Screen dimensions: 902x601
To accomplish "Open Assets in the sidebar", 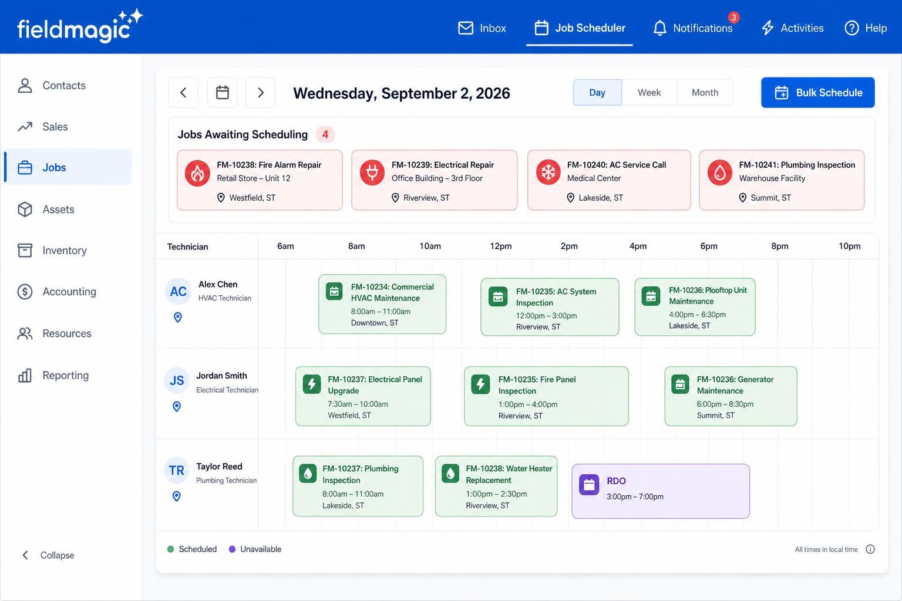I will pos(68,210).
